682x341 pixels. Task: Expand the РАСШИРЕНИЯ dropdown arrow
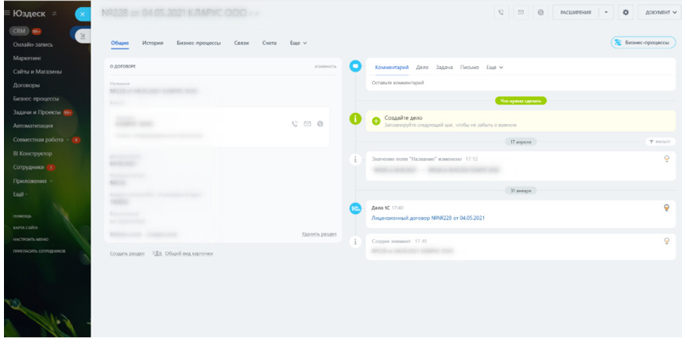click(606, 13)
